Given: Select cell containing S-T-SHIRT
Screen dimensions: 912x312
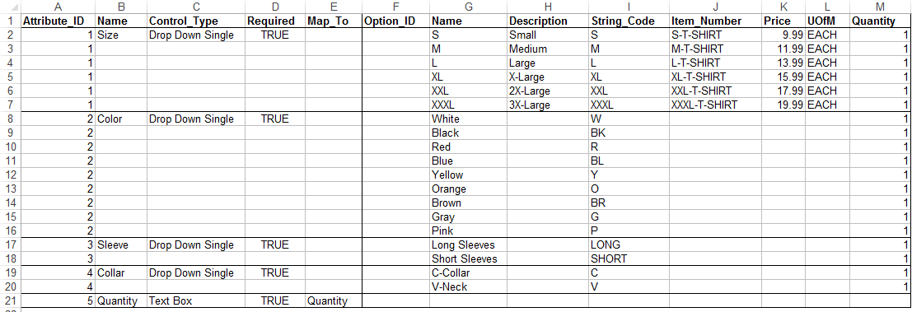Looking at the screenshot, I should (715, 35).
